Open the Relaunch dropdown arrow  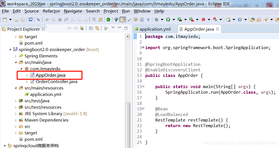tap(221, 20)
